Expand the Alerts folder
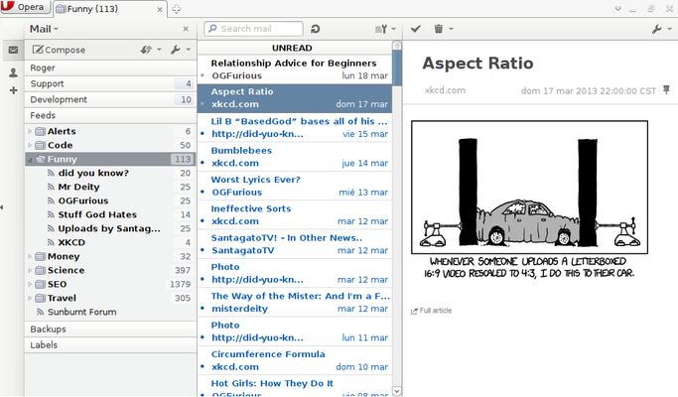Image resolution: width=678 pixels, height=397 pixels. pos(30,131)
